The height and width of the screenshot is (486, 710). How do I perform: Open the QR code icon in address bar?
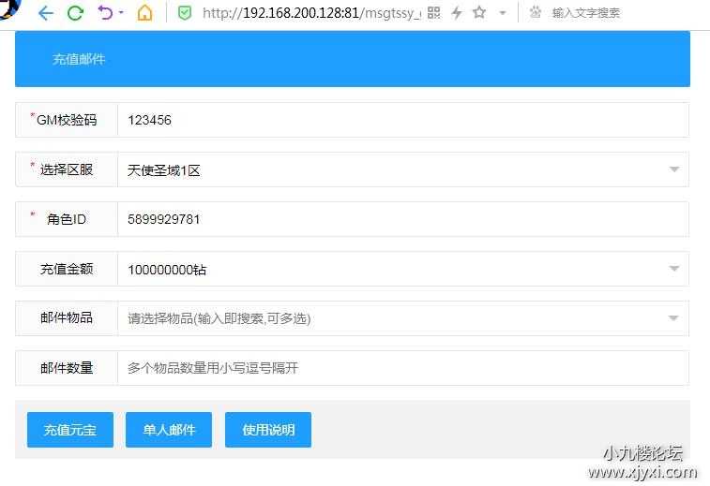pyautogui.click(x=433, y=13)
